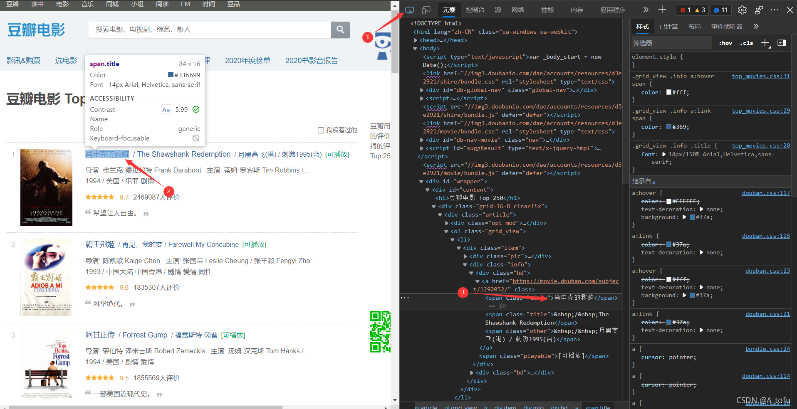This screenshot has width=797, height=409.
Task: Collapse the ol class=grid_view node
Action: click(x=446, y=232)
